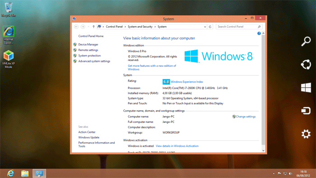Open the Devices charm
The height and width of the screenshot is (178, 316).
pyautogui.click(x=306, y=111)
